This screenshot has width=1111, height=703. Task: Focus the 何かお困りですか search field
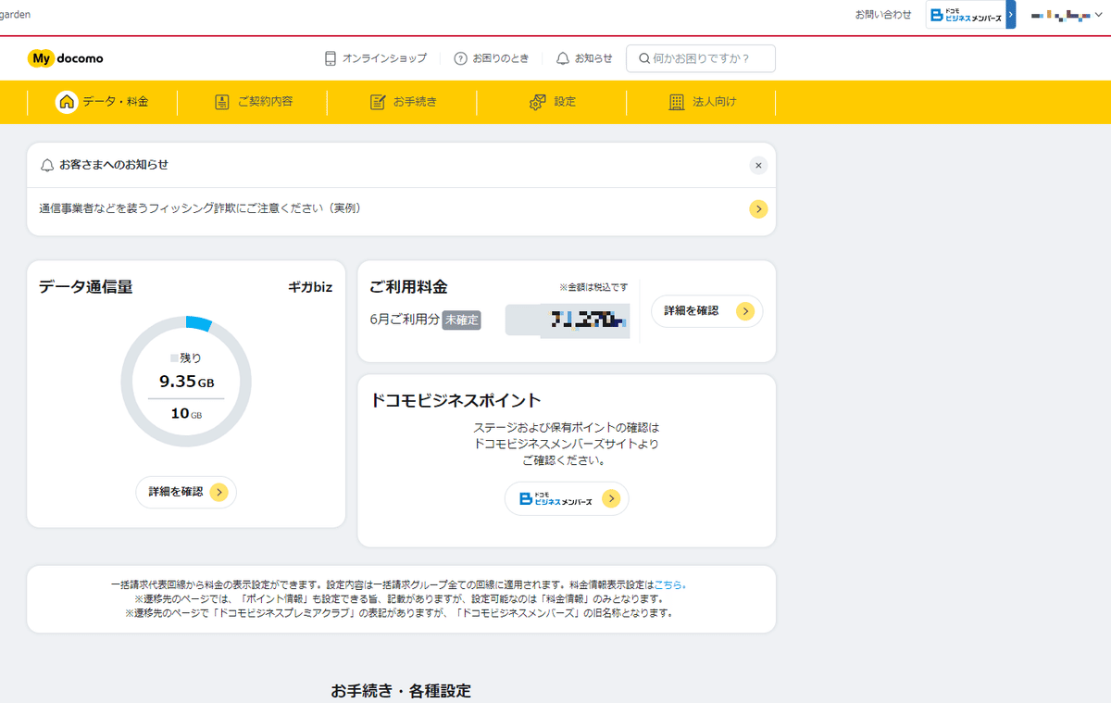701,58
